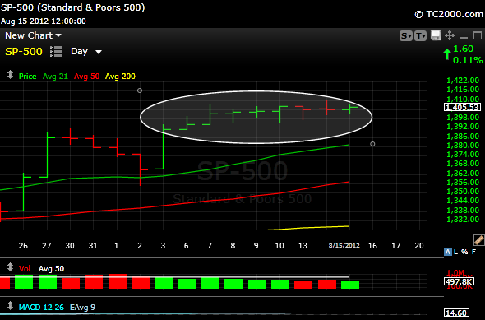Click the MACD pane up-down arrow icon
The image size is (485, 320).
pos(10,306)
